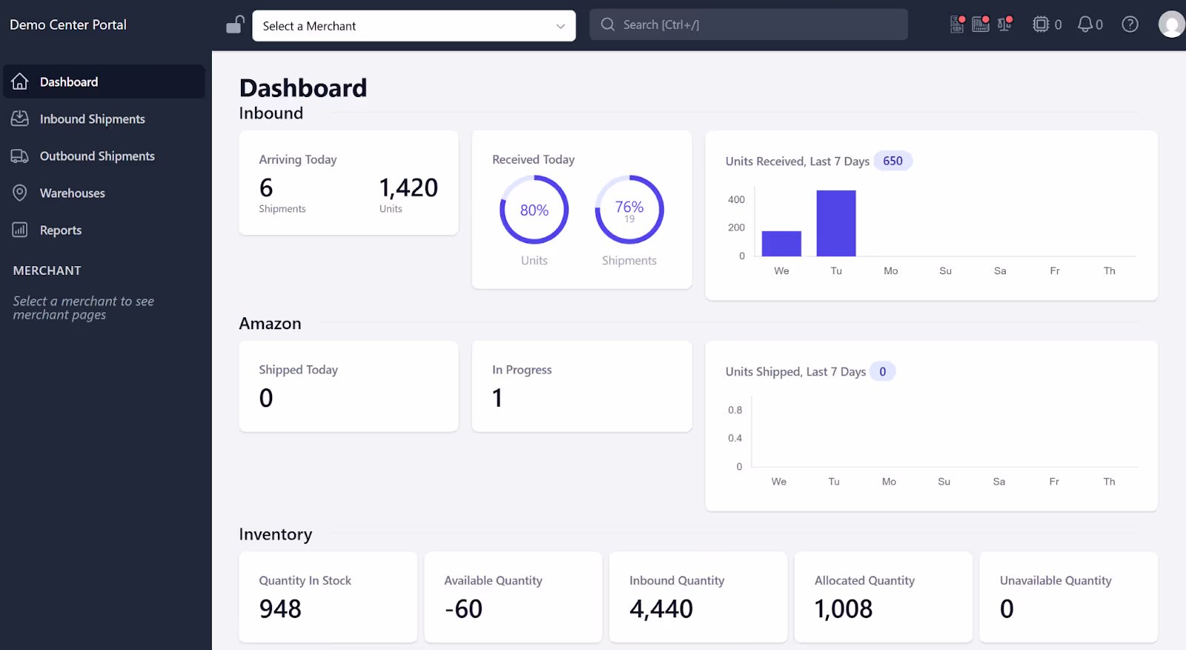Expand the Select a Merchant dropdown
The height and width of the screenshot is (650, 1186).
point(414,26)
